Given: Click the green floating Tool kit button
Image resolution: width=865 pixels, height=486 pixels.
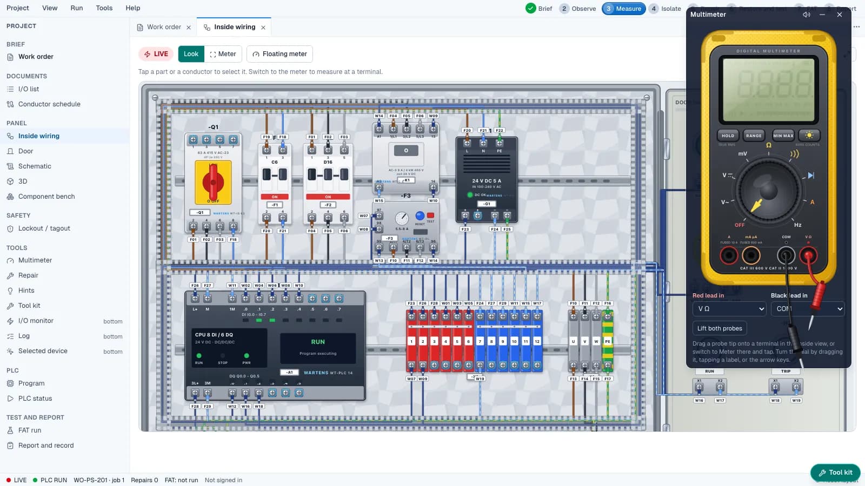Looking at the screenshot, I should click(x=835, y=473).
